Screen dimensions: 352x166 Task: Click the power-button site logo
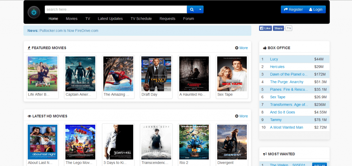point(34,12)
